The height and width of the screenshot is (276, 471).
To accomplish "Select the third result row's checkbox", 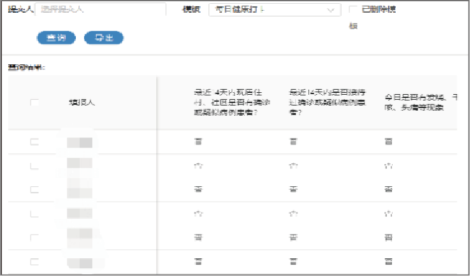I will click(x=34, y=190).
